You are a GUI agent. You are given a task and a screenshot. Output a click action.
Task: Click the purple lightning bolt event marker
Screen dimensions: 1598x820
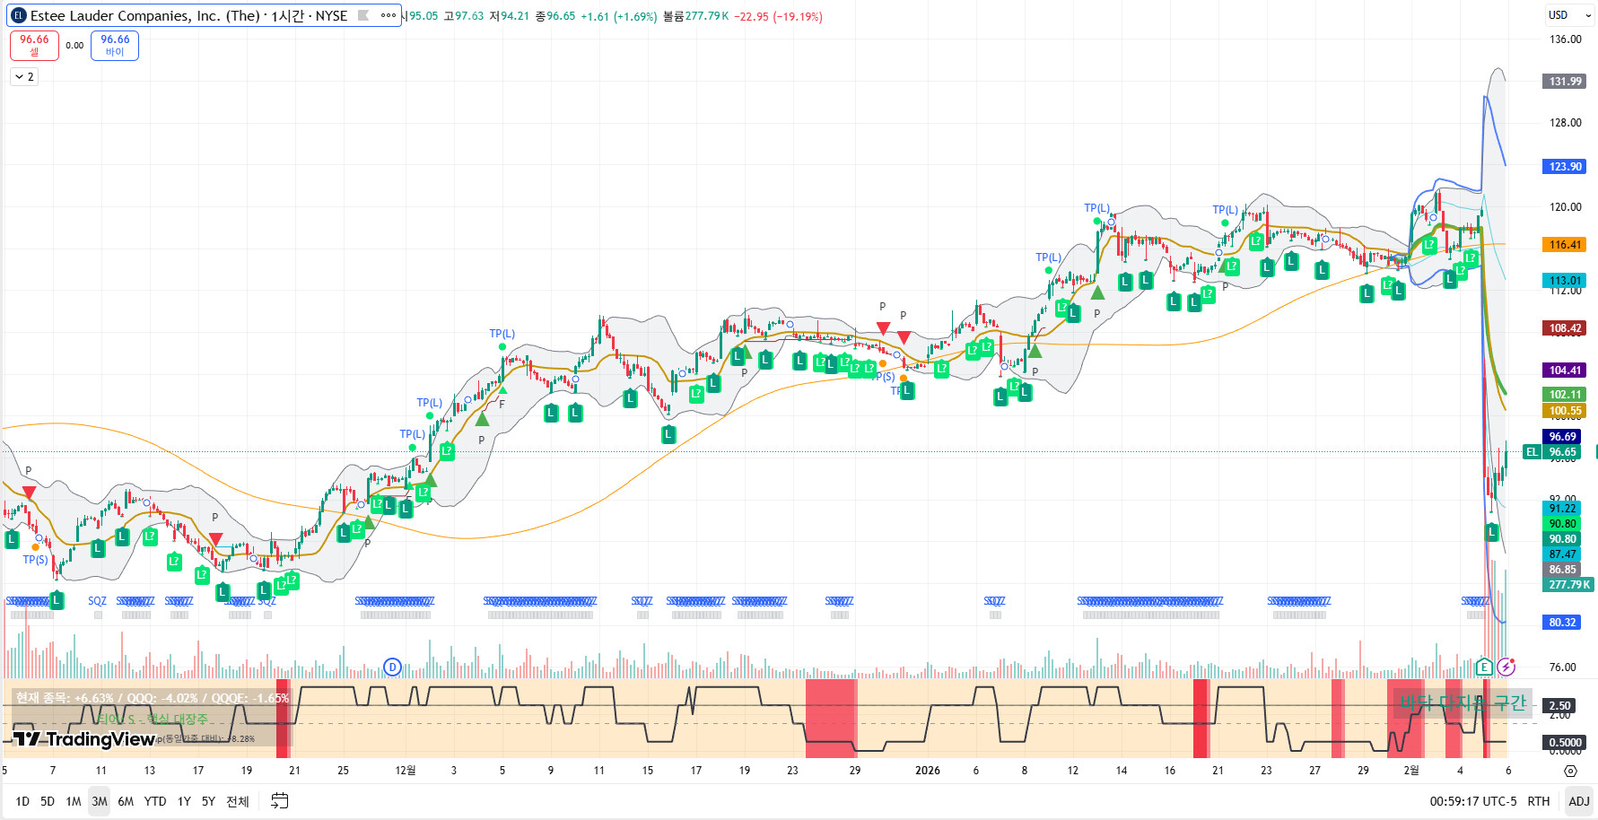1506,667
